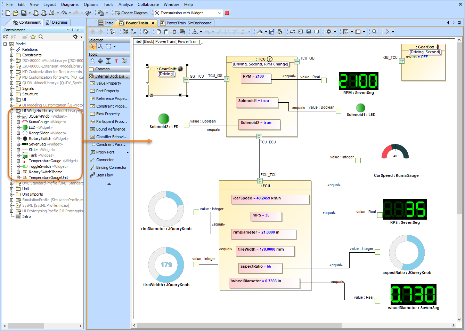465x331 pixels.
Task: Select the arrow selection tool in palette
Action: pos(92,46)
